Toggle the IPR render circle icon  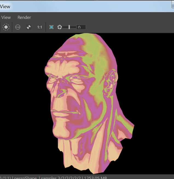(6, 27)
